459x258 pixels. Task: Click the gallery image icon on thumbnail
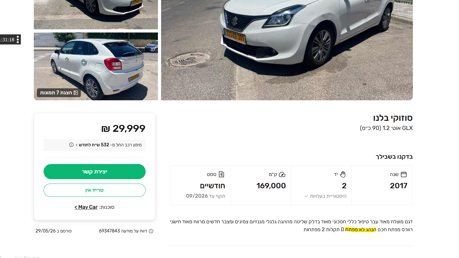[76, 93]
